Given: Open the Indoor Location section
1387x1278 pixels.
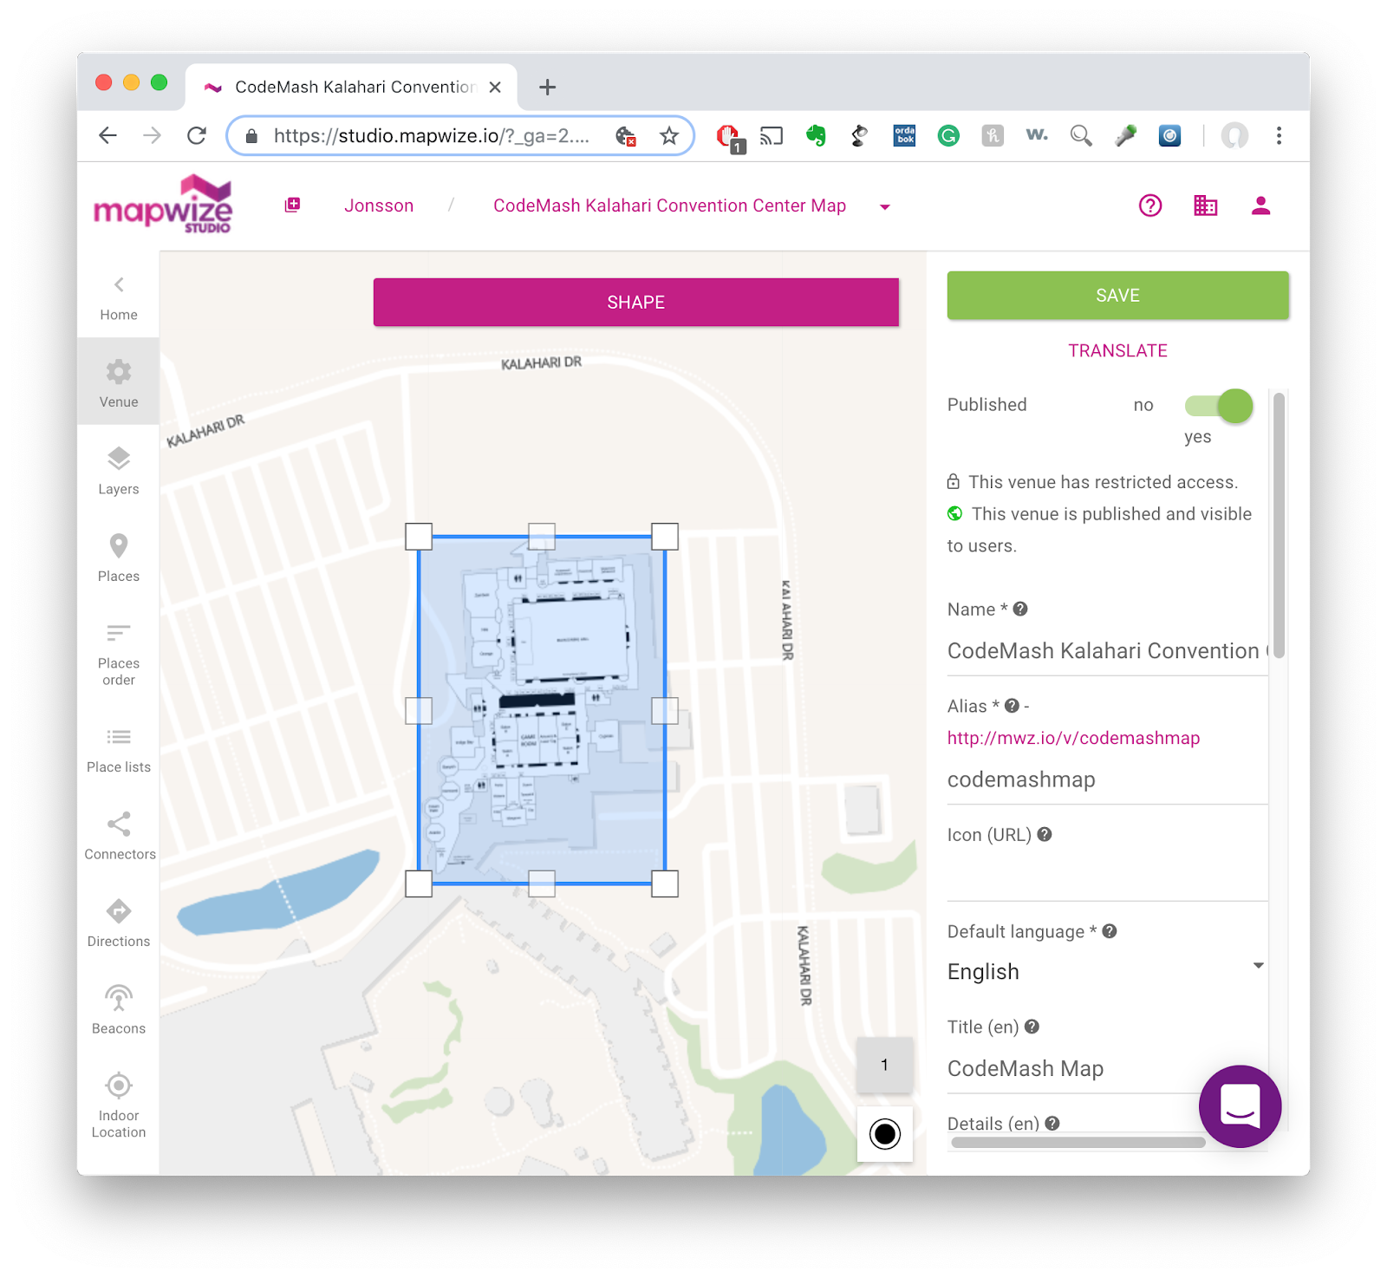Looking at the screenshot, I should pyautogui.click(x=119, y=1104).
